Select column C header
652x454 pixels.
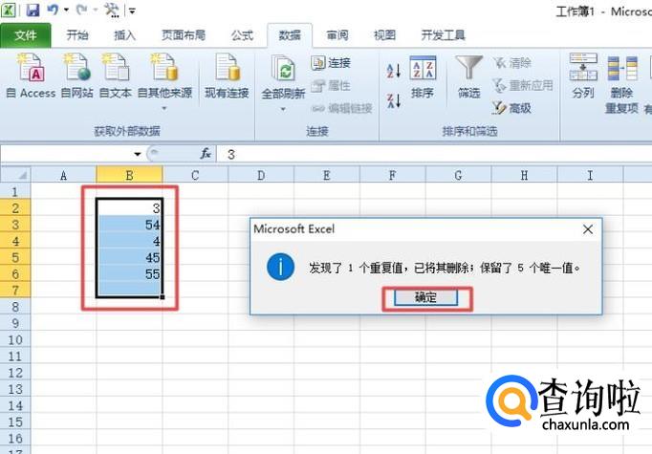click(195, 175)
